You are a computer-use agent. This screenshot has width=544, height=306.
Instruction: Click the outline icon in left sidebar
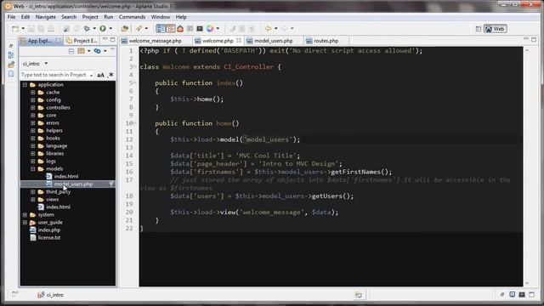(x=11, y=55)
